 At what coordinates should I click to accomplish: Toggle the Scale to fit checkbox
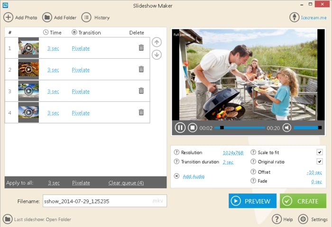[x=320, y=153]
